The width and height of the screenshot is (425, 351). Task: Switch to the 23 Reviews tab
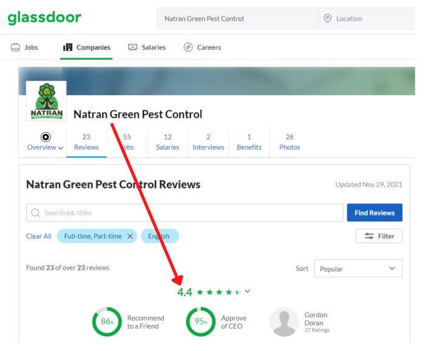[x=86, y=142]
